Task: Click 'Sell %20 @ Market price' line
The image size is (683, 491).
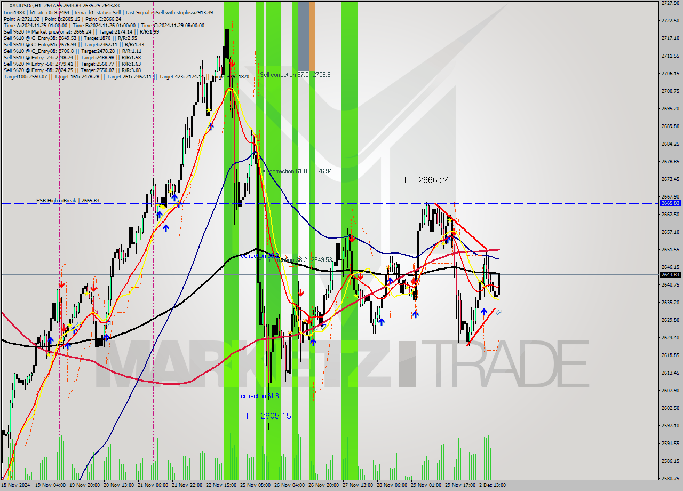Action: 81,31
